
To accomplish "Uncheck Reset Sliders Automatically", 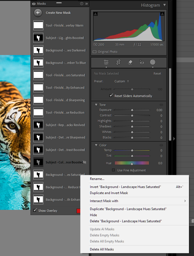I will point(111,96).
